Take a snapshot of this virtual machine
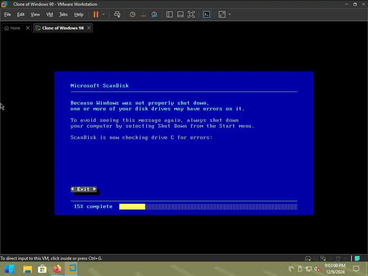368x276 pixels. pos(132,14)
